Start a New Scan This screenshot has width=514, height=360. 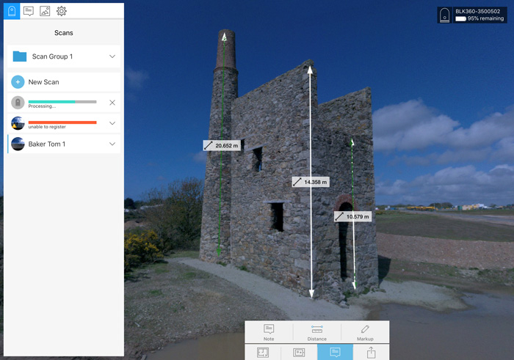coord(43,82)
